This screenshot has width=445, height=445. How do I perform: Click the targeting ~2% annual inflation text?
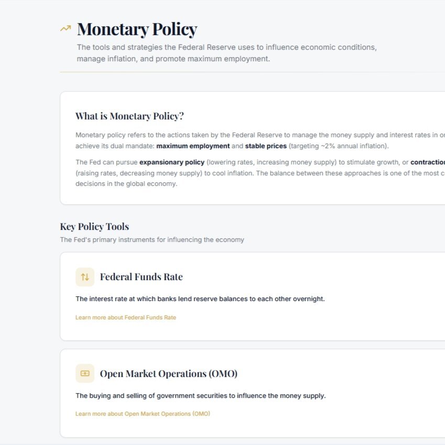pos(339,146)
